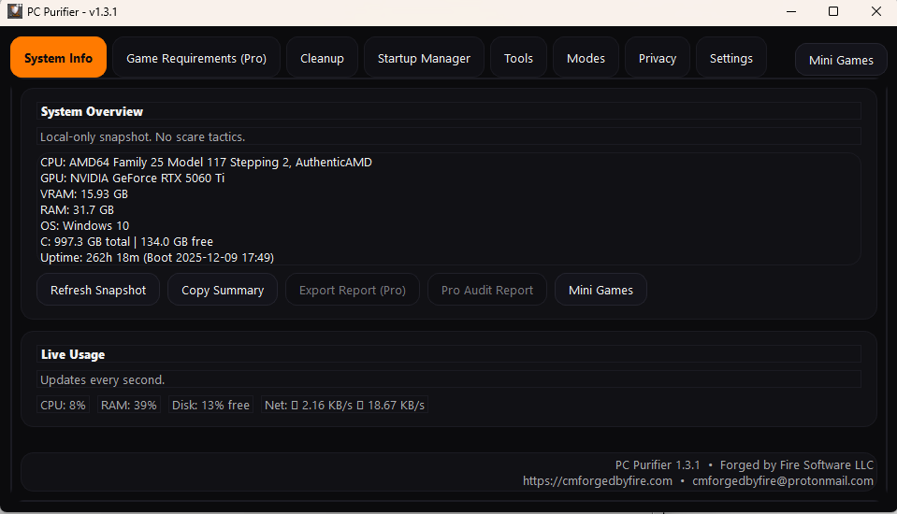Open the Game Requirements (Pro) tab

pyautogui.click(x=196, y=58)
